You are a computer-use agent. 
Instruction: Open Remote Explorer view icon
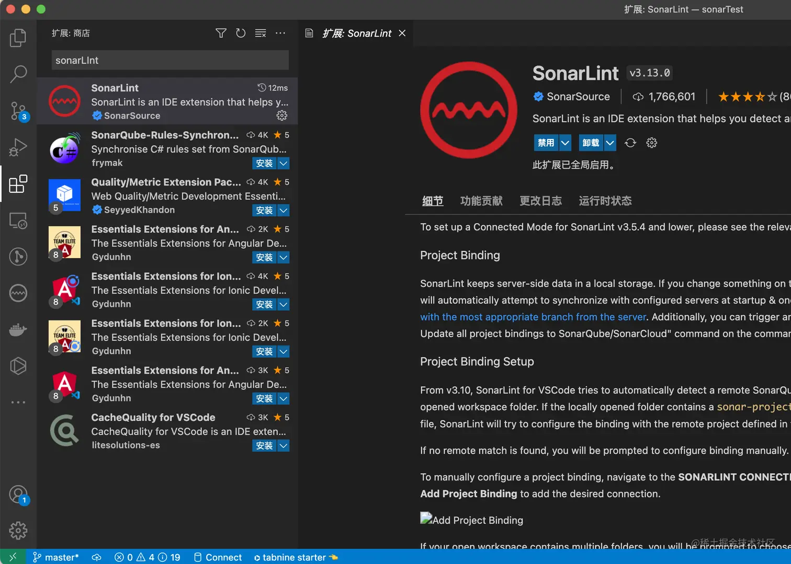pos(18,221)
